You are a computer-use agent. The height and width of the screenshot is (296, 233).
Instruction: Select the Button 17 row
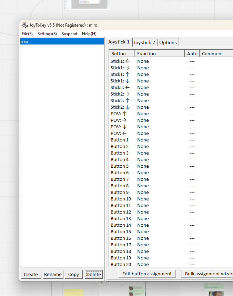pyautogui.click(x=171, y=245)
